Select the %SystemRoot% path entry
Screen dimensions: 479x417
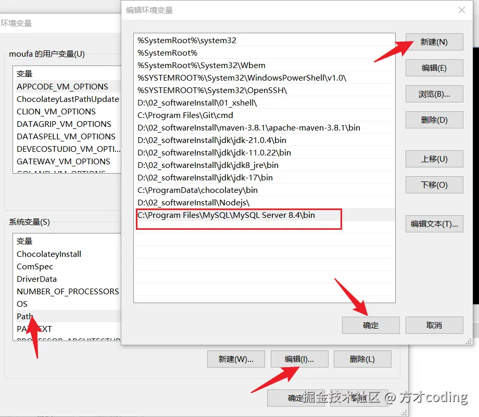(x=264, y=53)
